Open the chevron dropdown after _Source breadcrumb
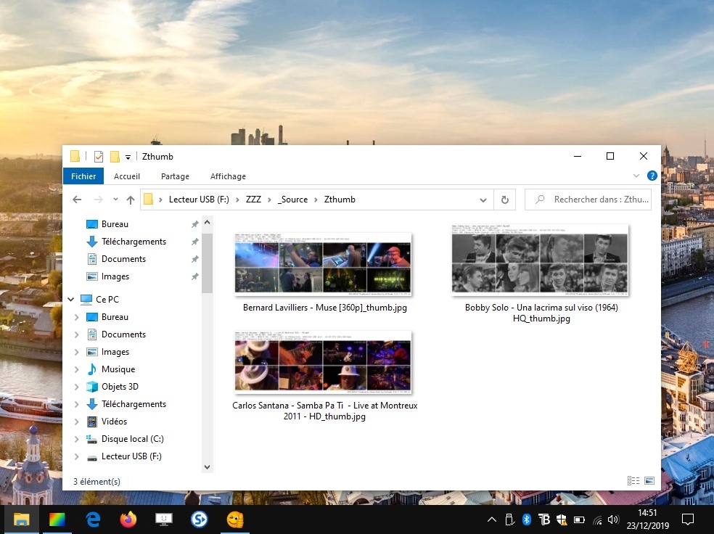714x534 pixels. click(x=316, y=200)
